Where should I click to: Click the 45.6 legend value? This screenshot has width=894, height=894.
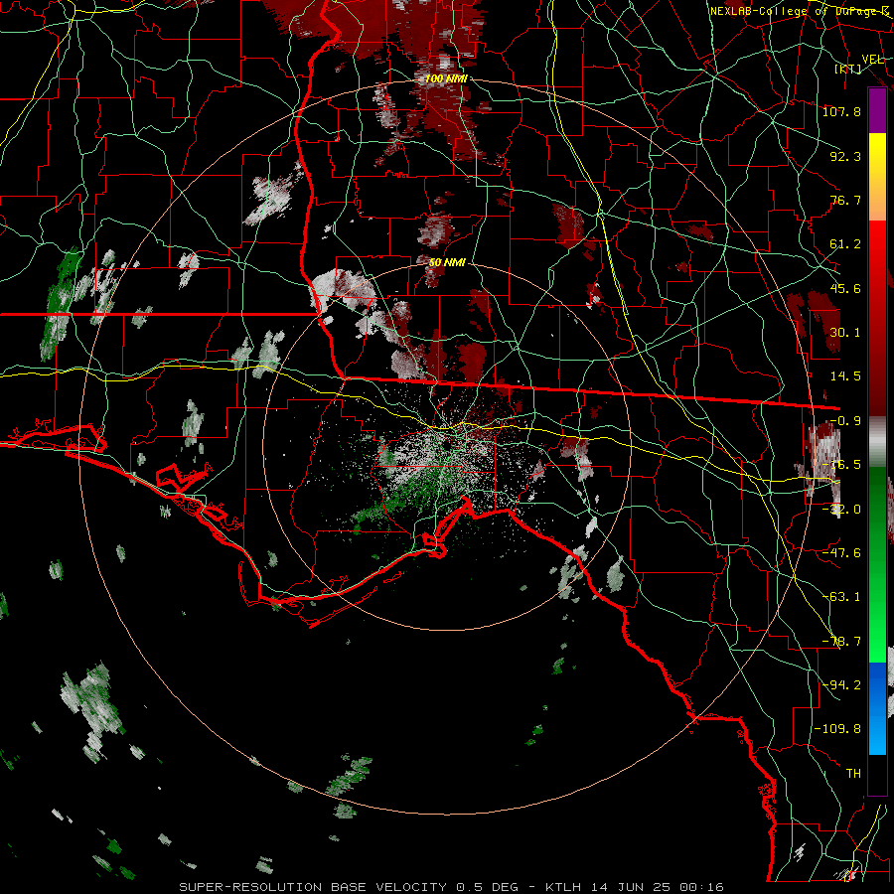(x=845, y=288)
